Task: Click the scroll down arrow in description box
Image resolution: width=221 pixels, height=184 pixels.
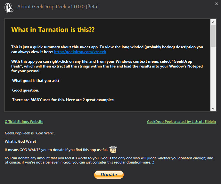Action: pyautogui.click(x=213, y=109)
